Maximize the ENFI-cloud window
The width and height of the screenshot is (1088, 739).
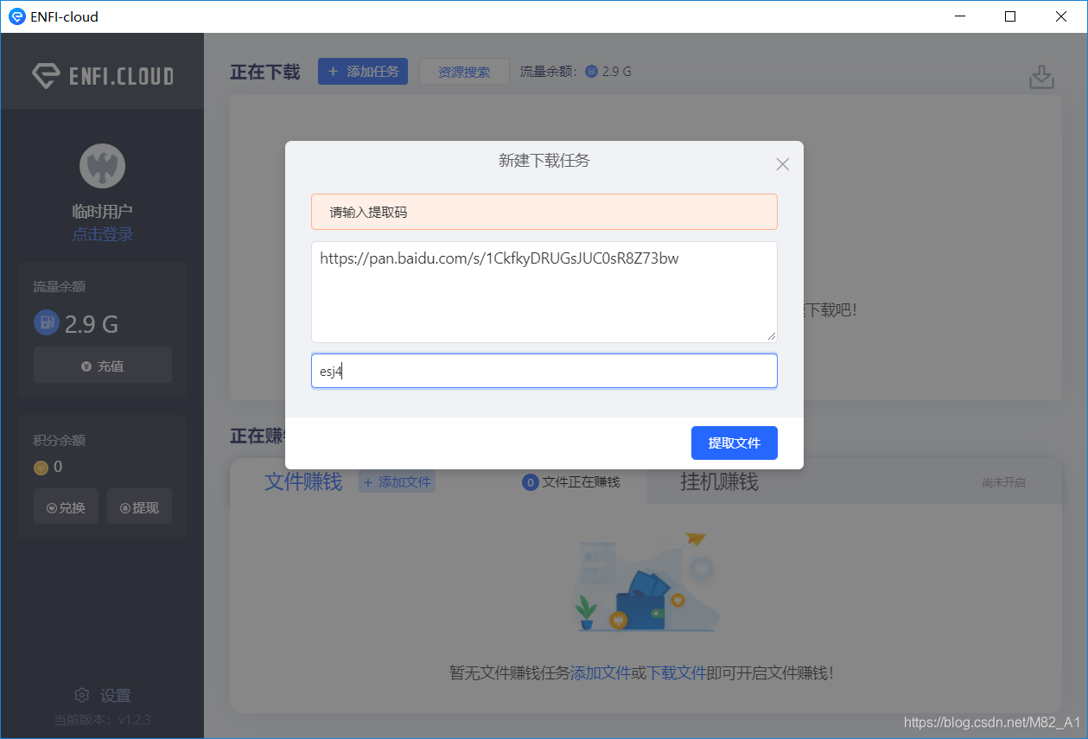click(x=1010, y=16)
